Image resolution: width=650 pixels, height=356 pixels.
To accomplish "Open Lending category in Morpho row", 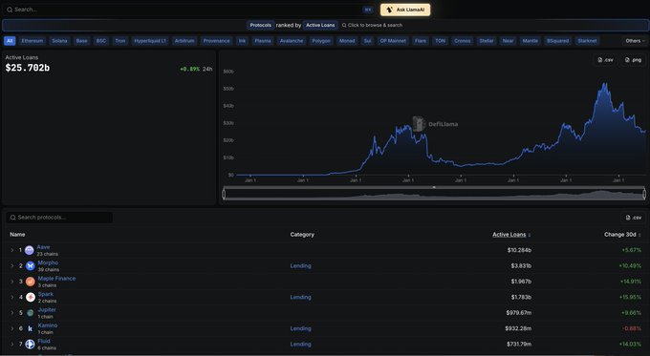I will pos(300,265).
